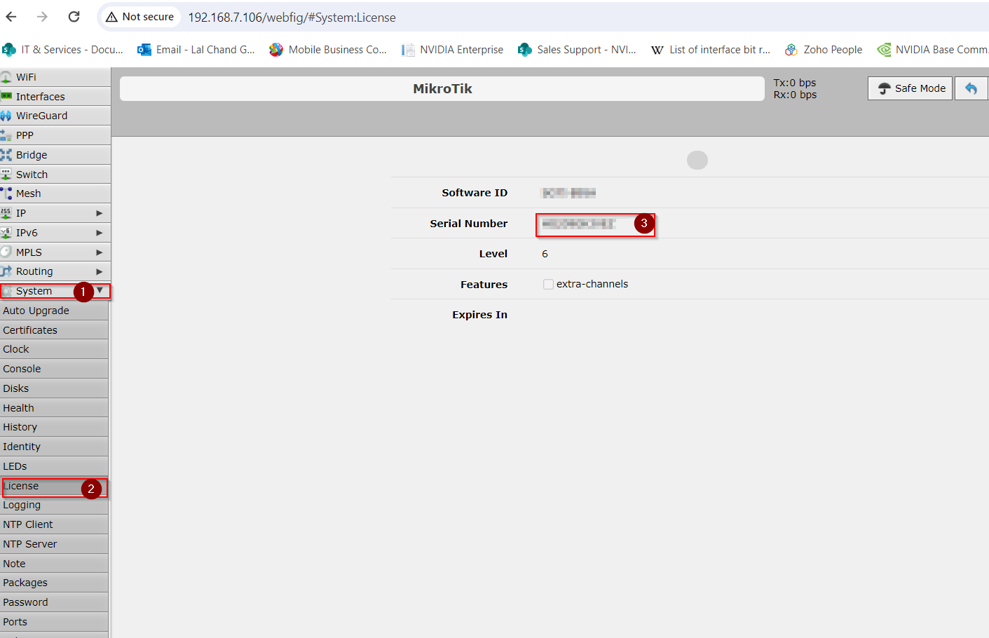Open the Certificates page
Screen dimensions: 989x638
pyautogui.click(x=54, y=330)
